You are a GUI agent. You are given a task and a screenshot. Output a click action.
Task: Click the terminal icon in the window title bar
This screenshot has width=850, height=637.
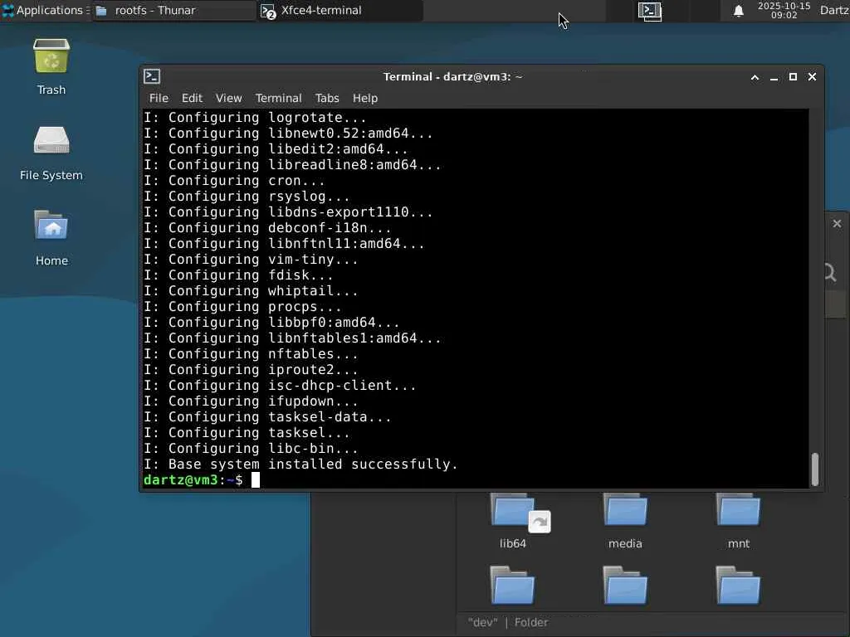[x=152, y=76]
